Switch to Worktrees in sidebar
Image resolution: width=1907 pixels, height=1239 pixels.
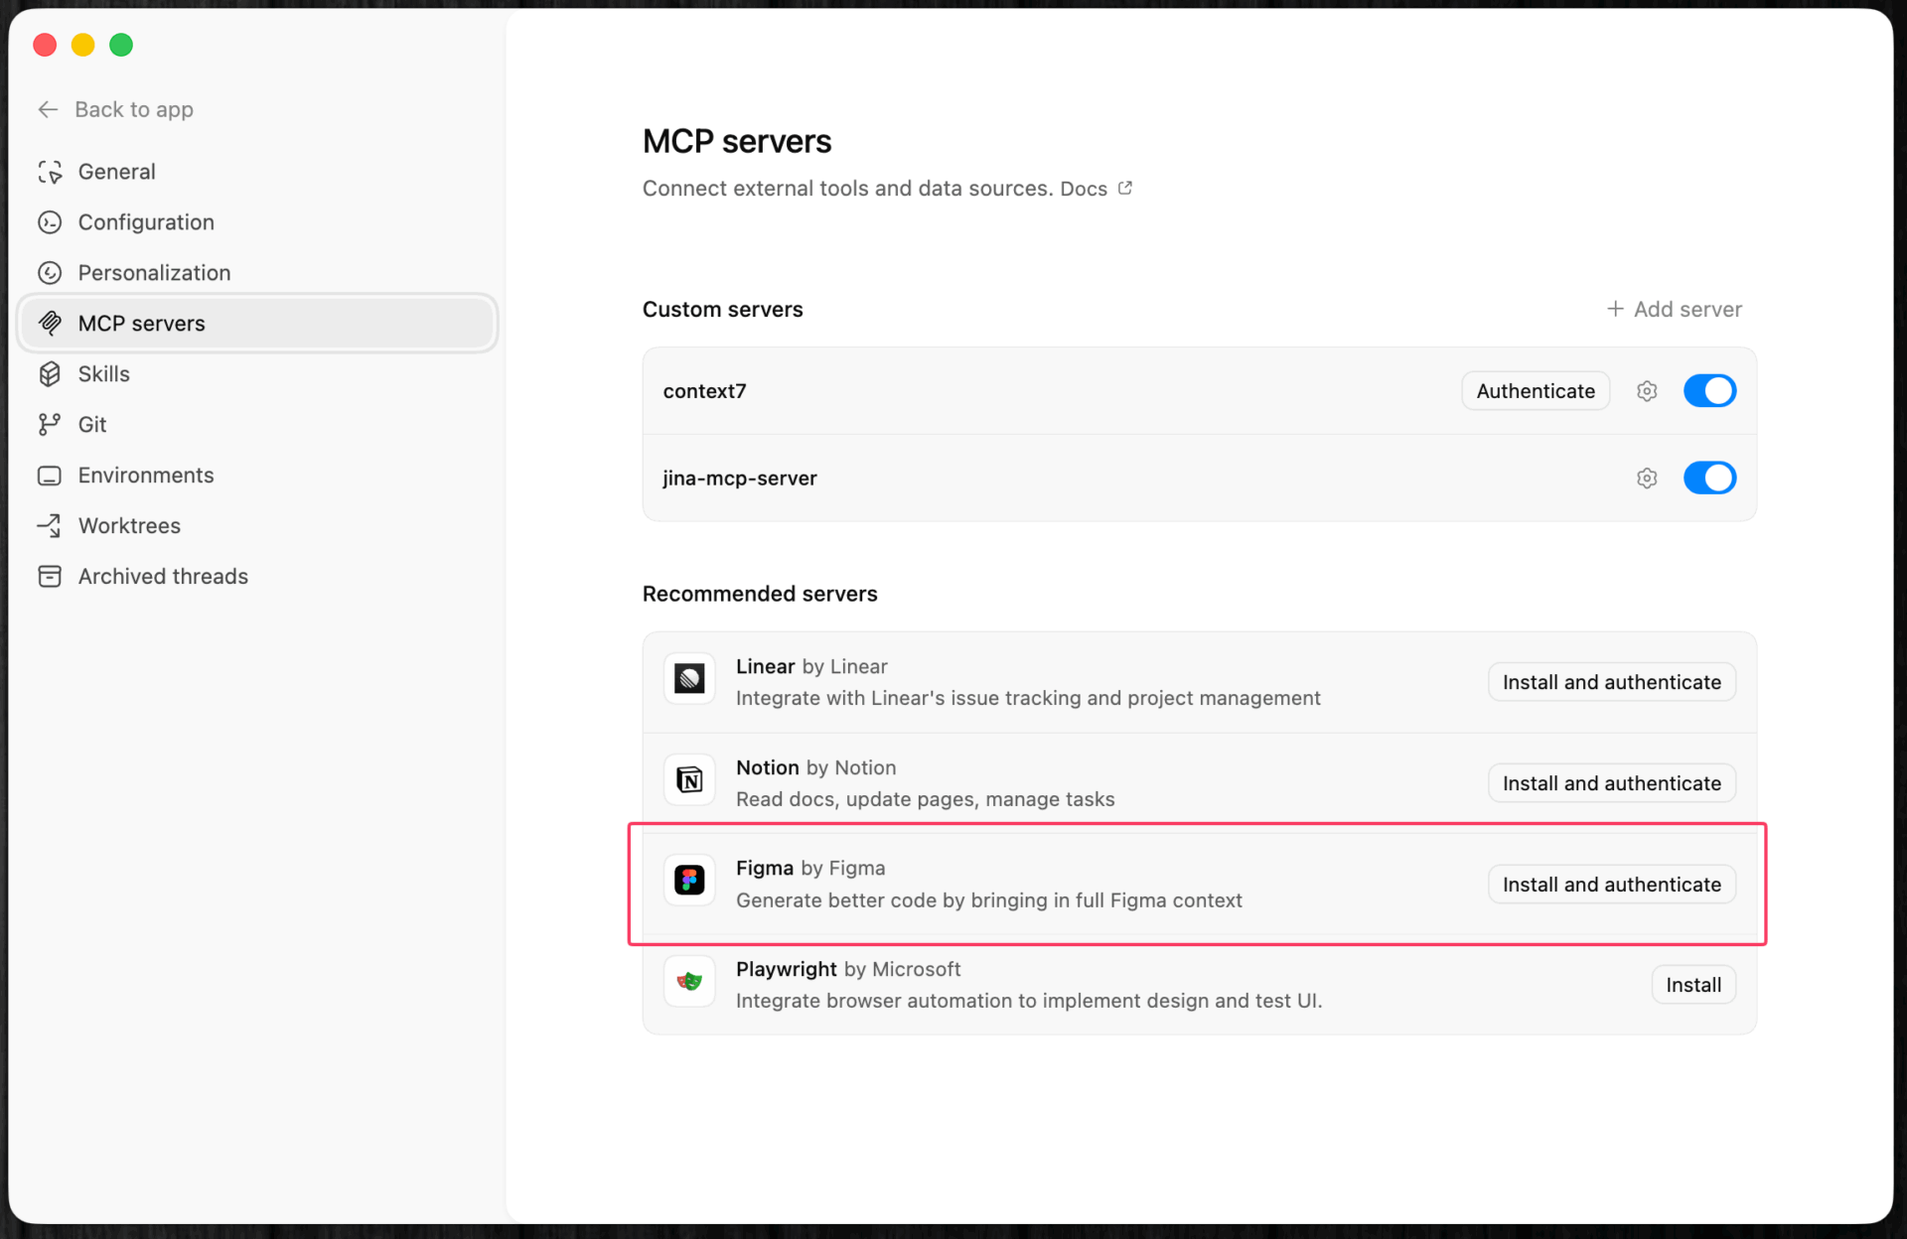click(x=129, y=526)
